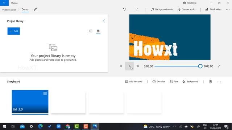Open Settings from the taskbar

(32, 126)
